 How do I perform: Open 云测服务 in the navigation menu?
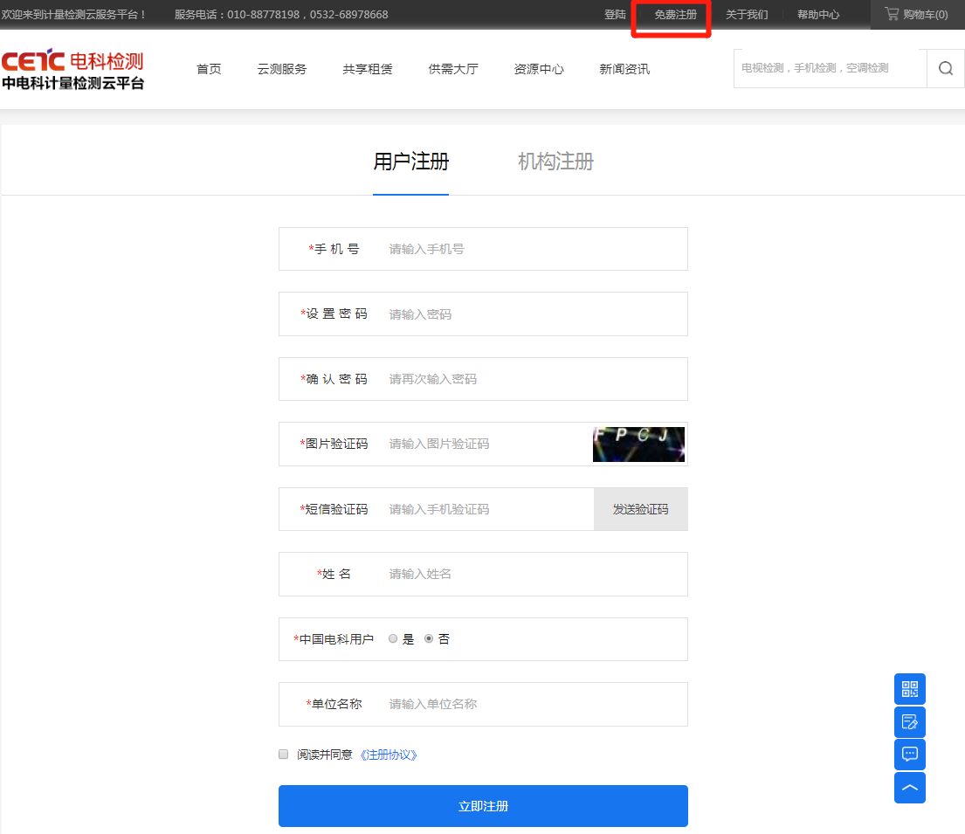[x=282, y=69]
